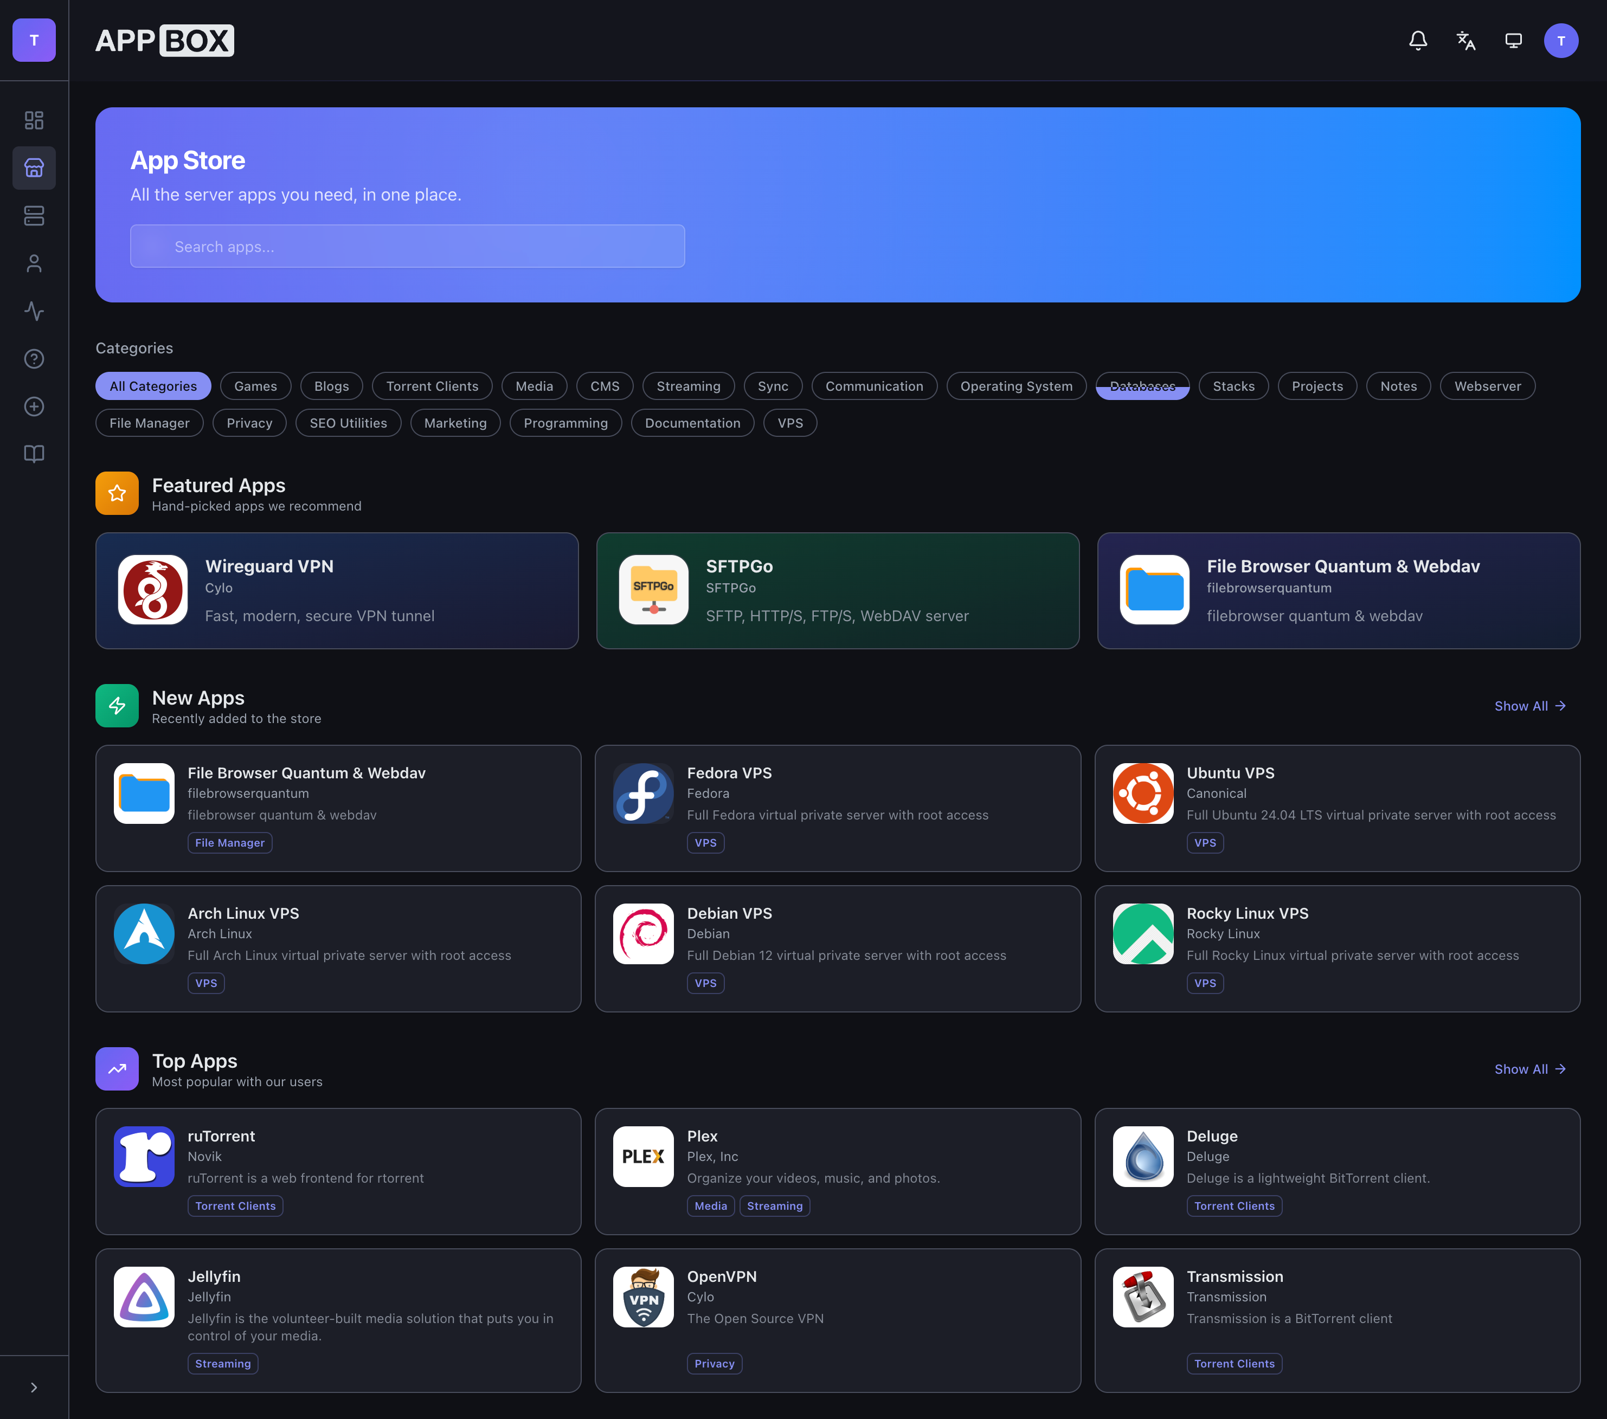This screenshot has height=1419, width=1607.
Task: Open the help question-mark sidebar icon
Action: [34, 358]
